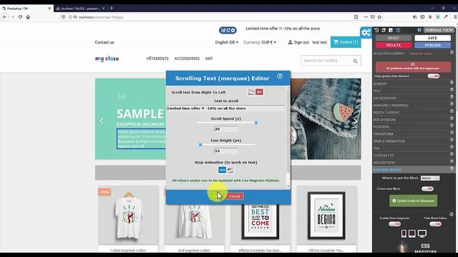Toggle Stop Animation yes/no switch
Screen dimensions: 458x257
point(226,170)
